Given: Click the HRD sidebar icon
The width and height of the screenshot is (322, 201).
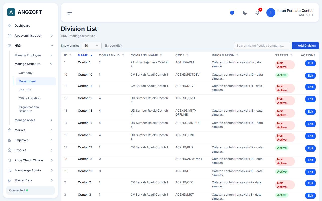Looking at the screenshot, I should coord(10,46).
